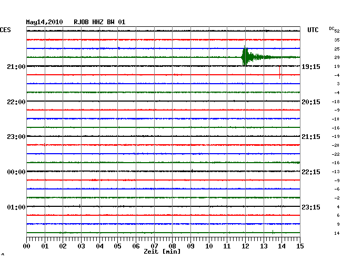Select the 21:15 UTC time label
Screen dimensions: 342x260
(311, 137)
